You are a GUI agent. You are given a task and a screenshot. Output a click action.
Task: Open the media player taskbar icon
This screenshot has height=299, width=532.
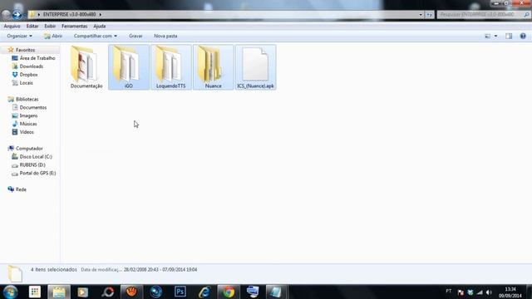pos(83,292)
